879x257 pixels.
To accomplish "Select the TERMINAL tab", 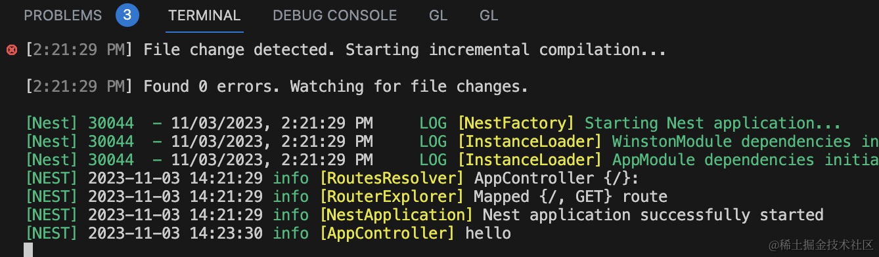I will (204, 15).
